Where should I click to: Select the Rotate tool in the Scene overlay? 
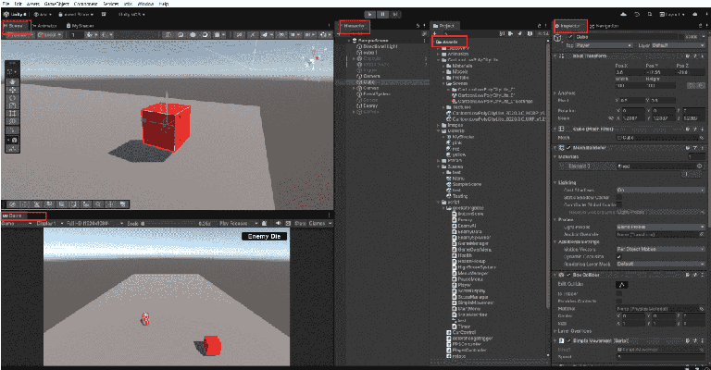[x=12, y=98]
